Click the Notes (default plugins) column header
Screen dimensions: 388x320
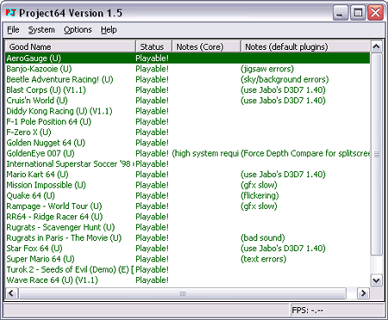pos(305,46)
